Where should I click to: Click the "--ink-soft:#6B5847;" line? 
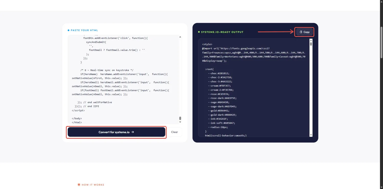(221, 123)
